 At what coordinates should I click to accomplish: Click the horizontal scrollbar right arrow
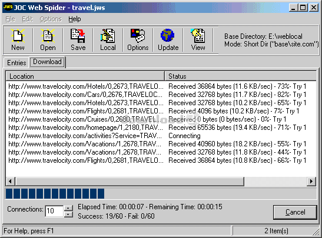(x=311, y=181)
